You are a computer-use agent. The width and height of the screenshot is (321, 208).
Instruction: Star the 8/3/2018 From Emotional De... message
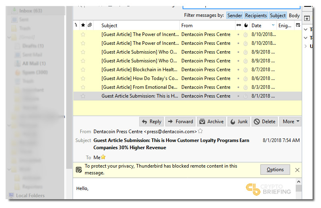click(x=83, y=87)
